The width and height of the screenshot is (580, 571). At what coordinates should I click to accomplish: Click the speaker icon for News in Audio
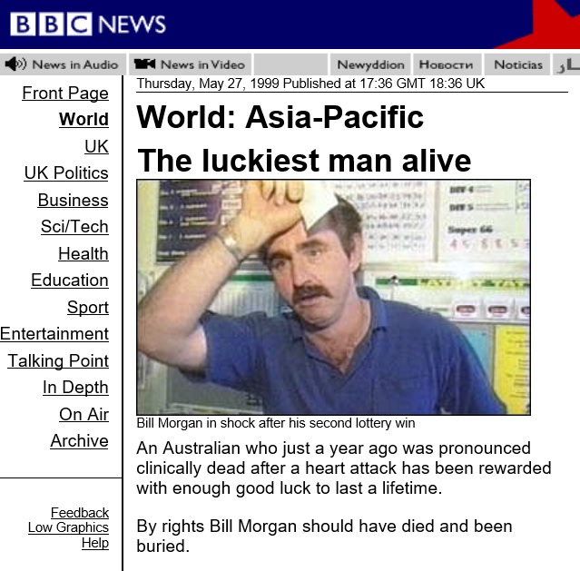[15, 64]
